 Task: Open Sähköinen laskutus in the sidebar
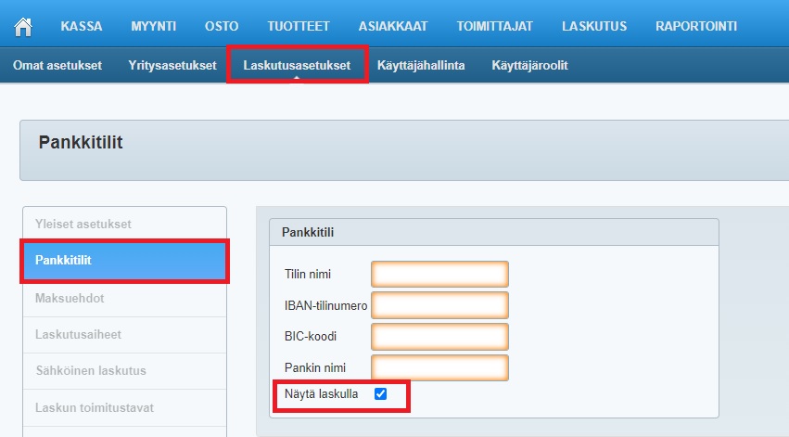coord(125,371)
